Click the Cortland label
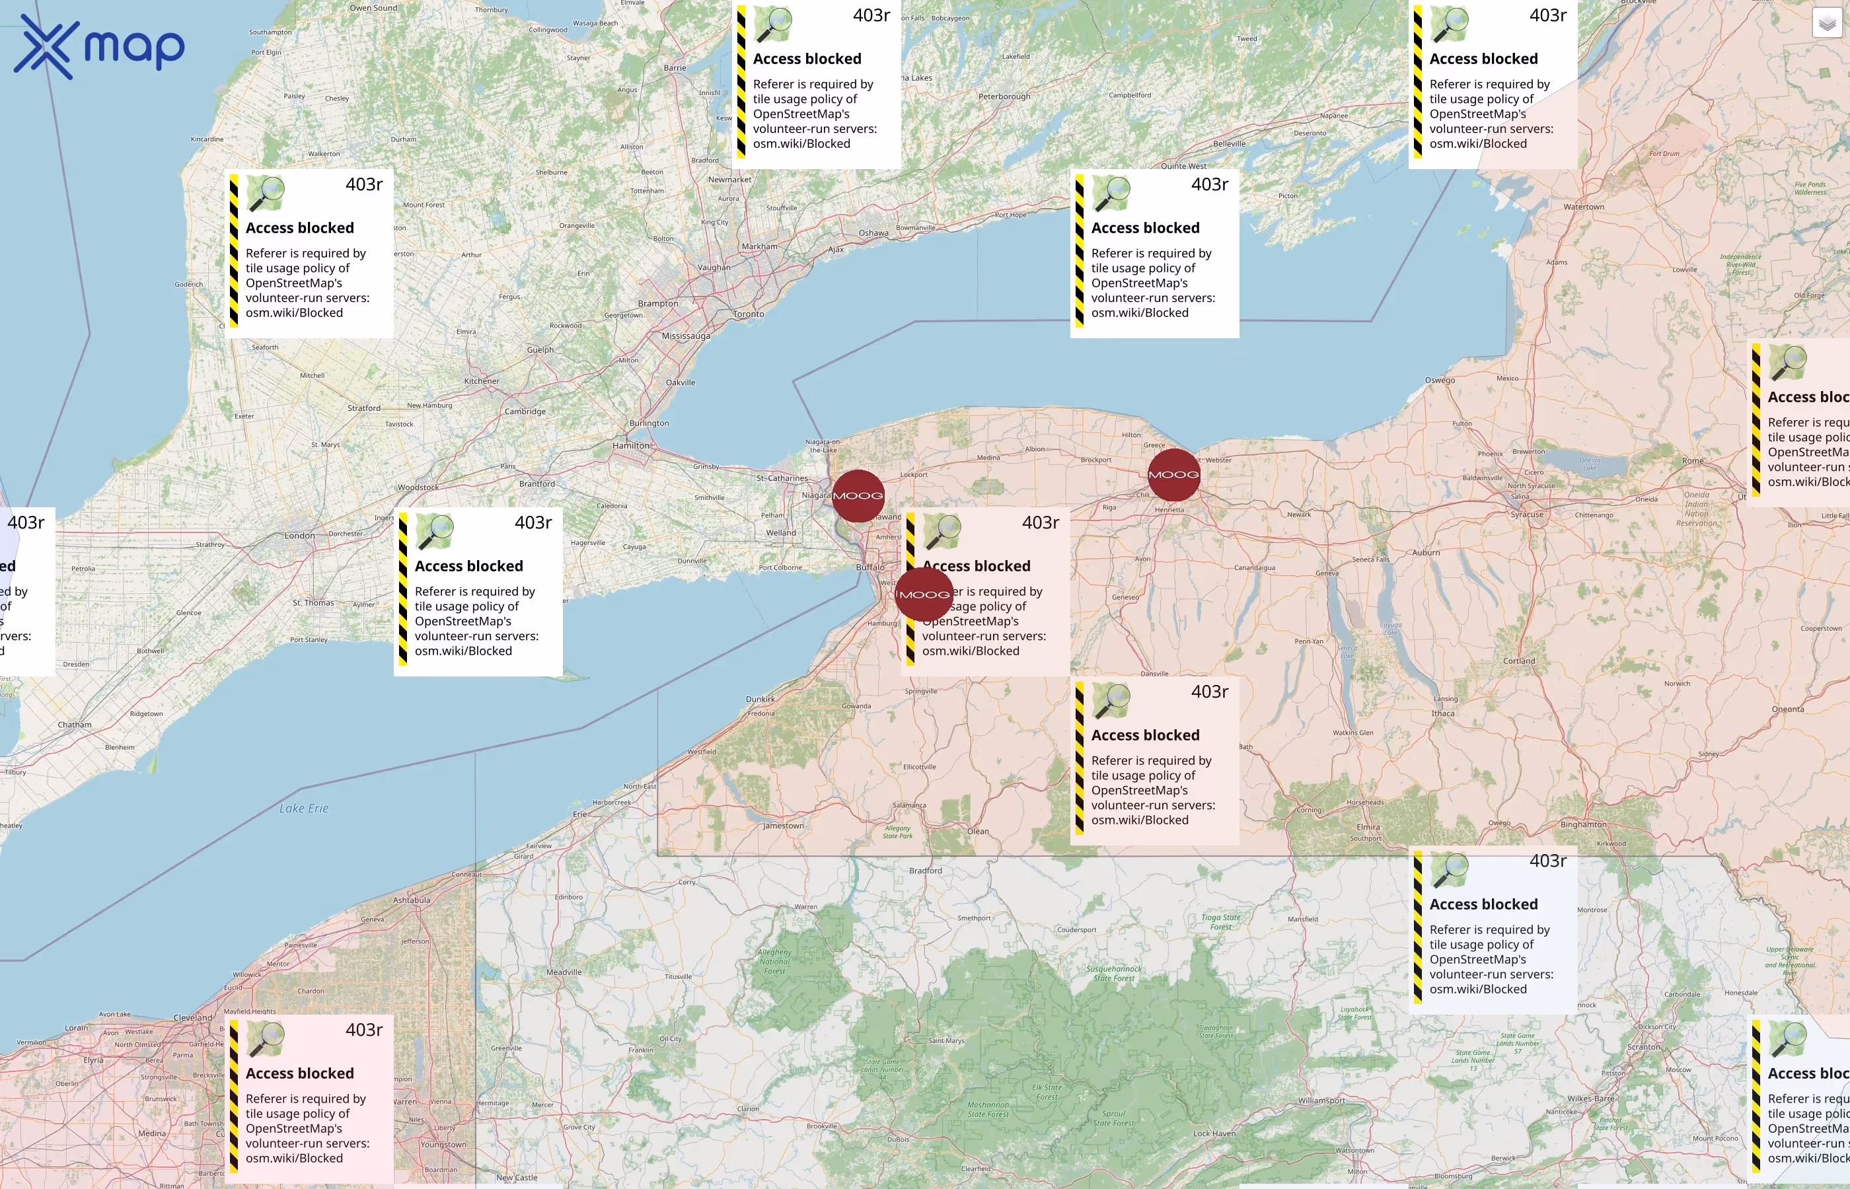Viewport: 1850px width, 1189px height. [1519, 661]
